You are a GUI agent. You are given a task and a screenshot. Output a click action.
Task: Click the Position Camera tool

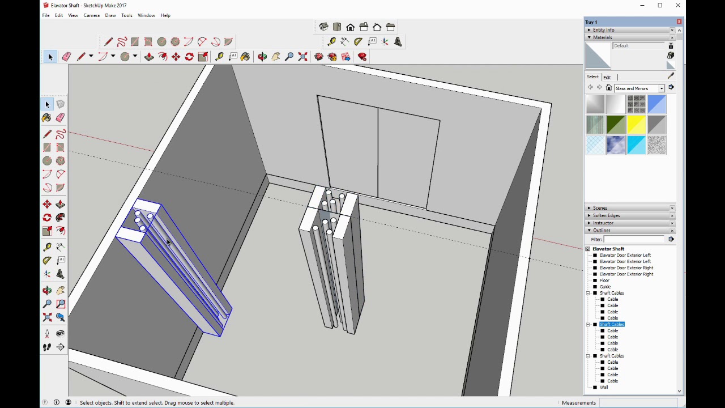[47, 333]
